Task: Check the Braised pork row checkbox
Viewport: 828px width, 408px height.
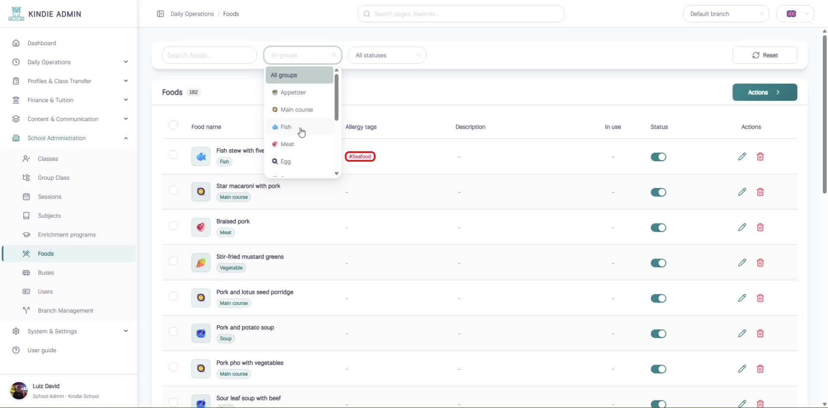Action: (173, 226)
